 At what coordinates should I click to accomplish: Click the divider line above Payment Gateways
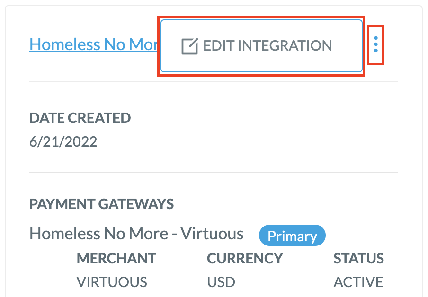point(214,172)
